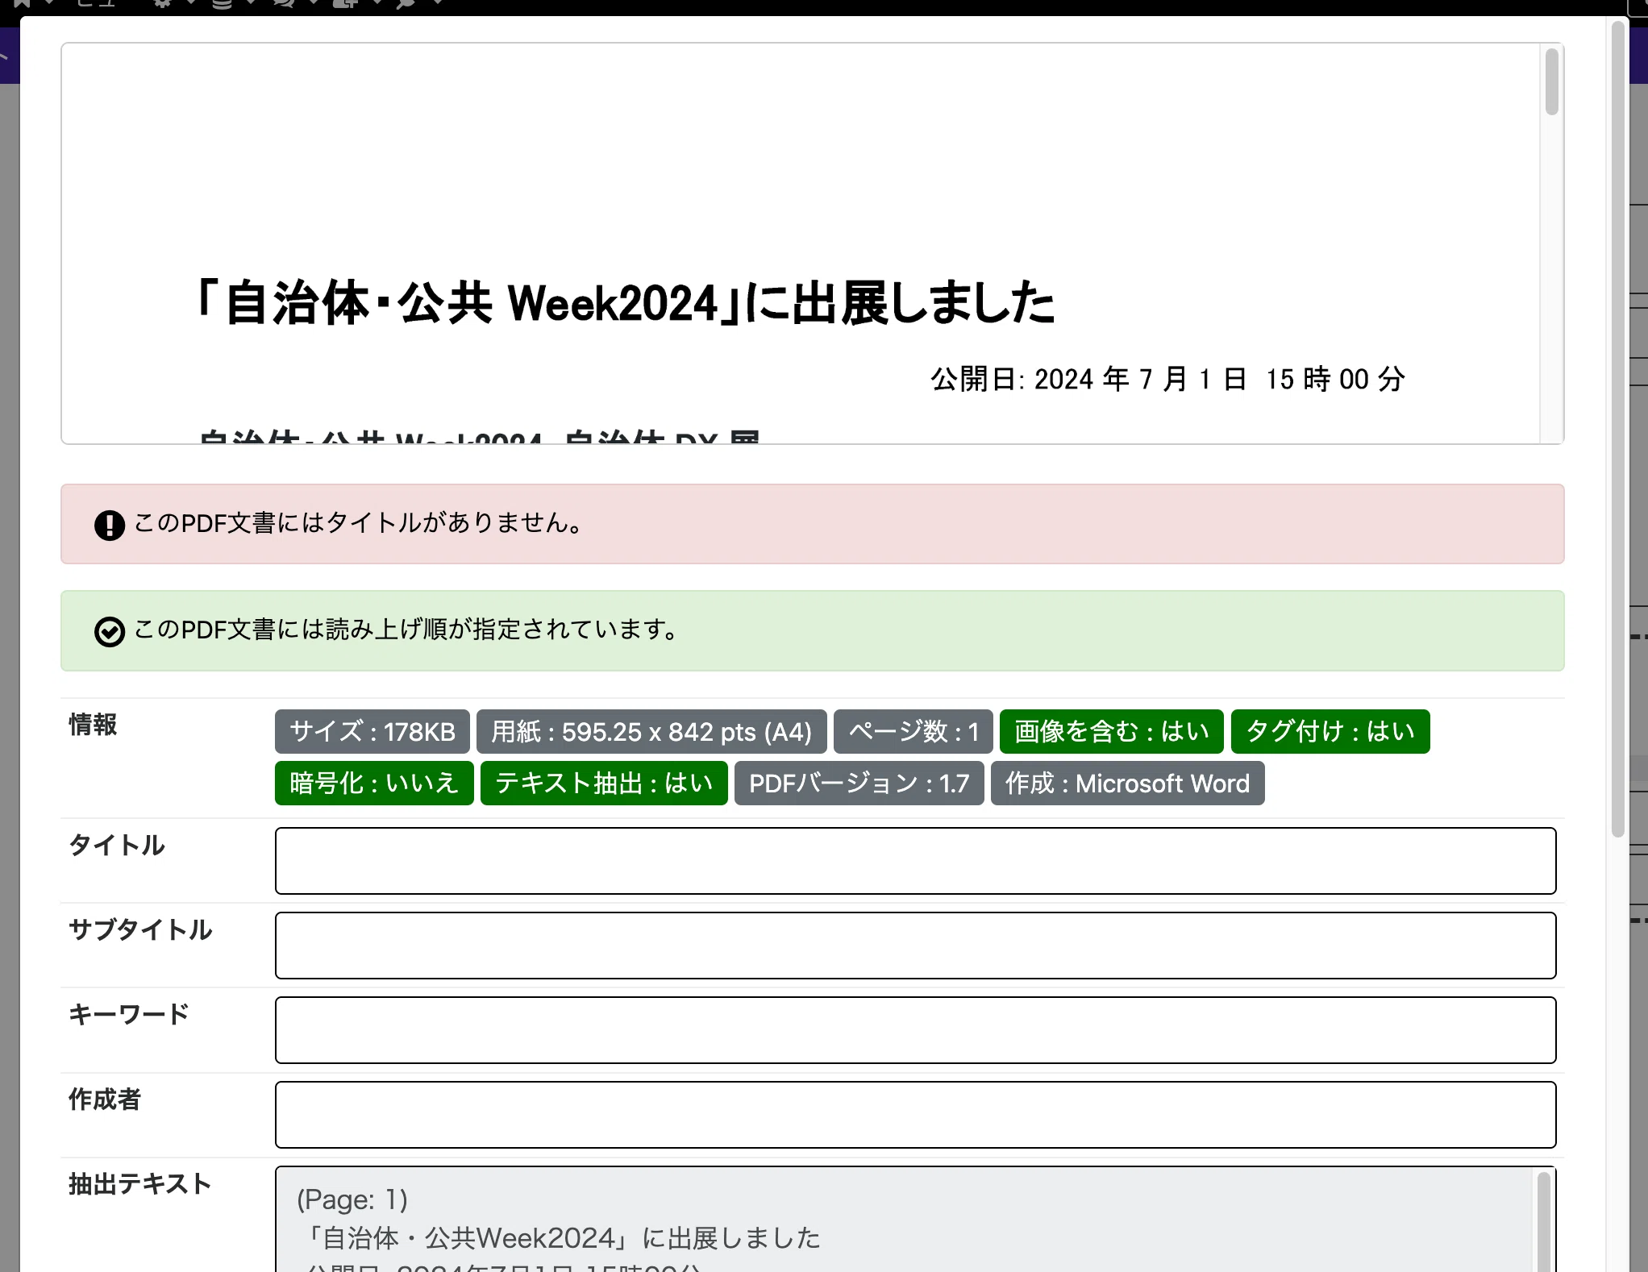Click the 画像を含む : はい badge

[x=1112, y=732]
